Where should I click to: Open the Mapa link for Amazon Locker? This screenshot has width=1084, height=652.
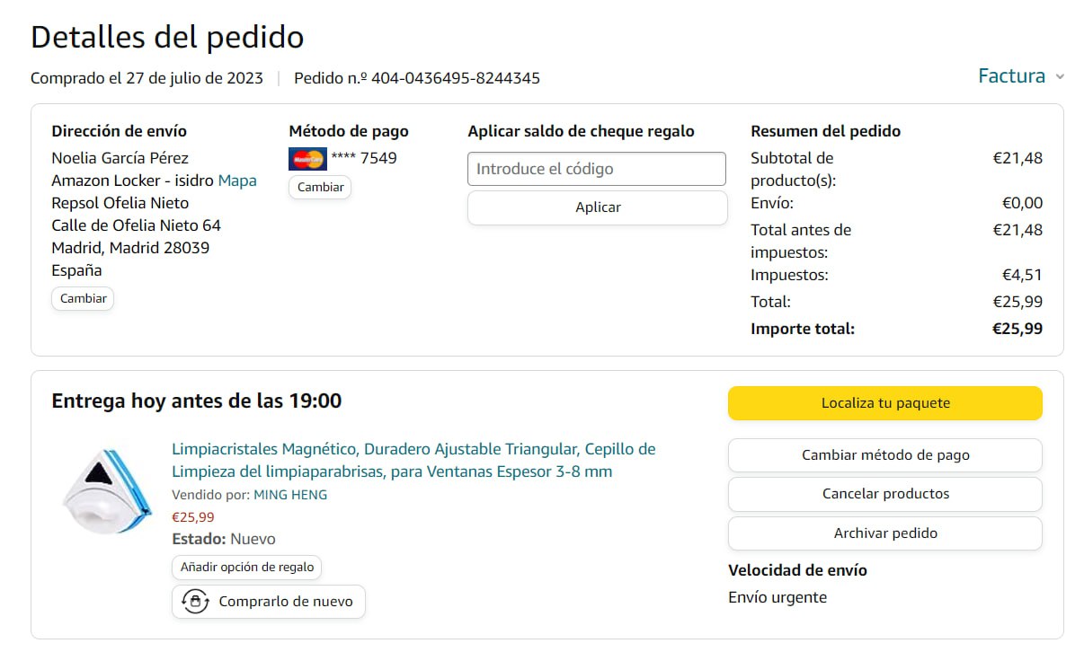tap(237, 181)
